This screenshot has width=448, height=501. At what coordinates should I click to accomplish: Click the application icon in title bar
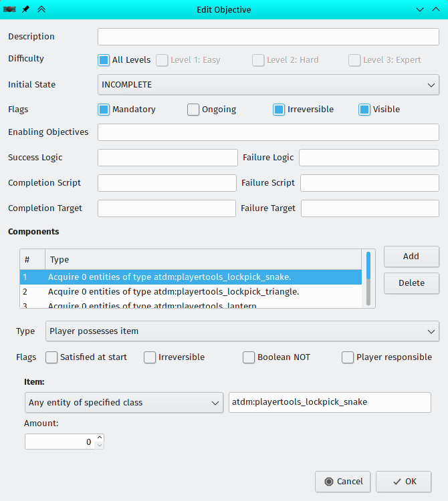9,9
